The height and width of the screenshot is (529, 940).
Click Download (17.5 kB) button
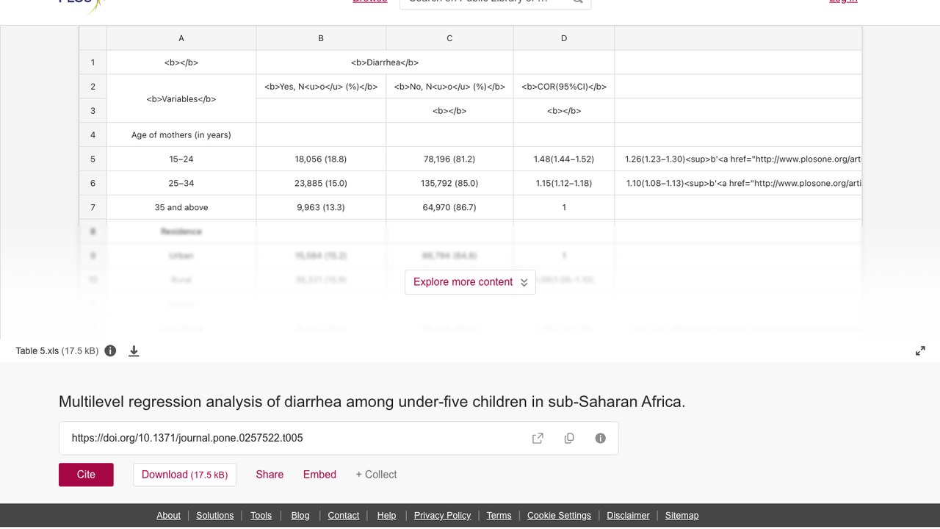click(184, 475)
